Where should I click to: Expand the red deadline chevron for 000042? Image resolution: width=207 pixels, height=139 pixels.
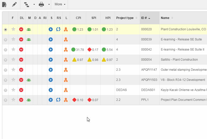21,50
